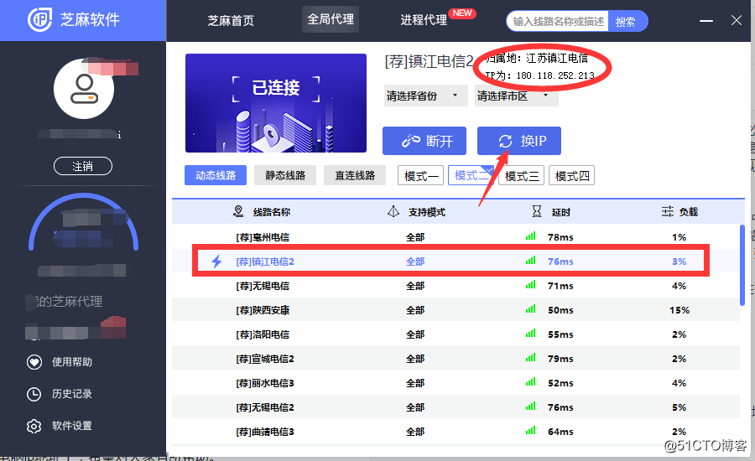Click the 支持模式 header icon

point(393,211)
